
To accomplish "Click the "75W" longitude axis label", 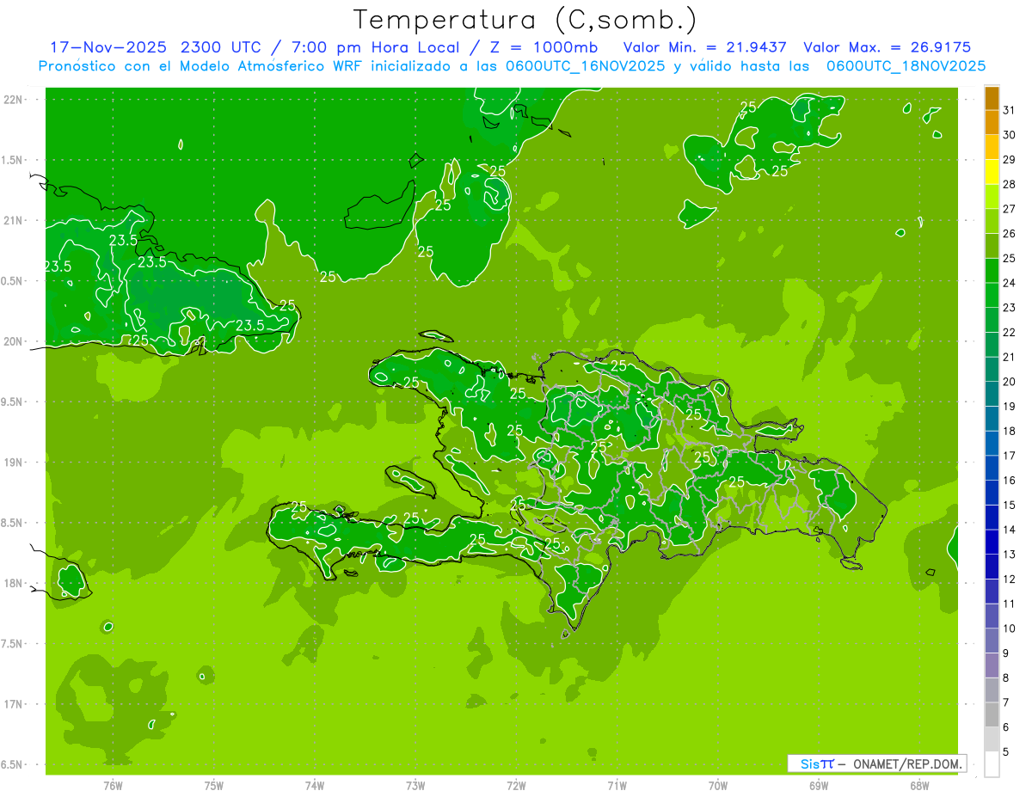I will pos(213,786).
